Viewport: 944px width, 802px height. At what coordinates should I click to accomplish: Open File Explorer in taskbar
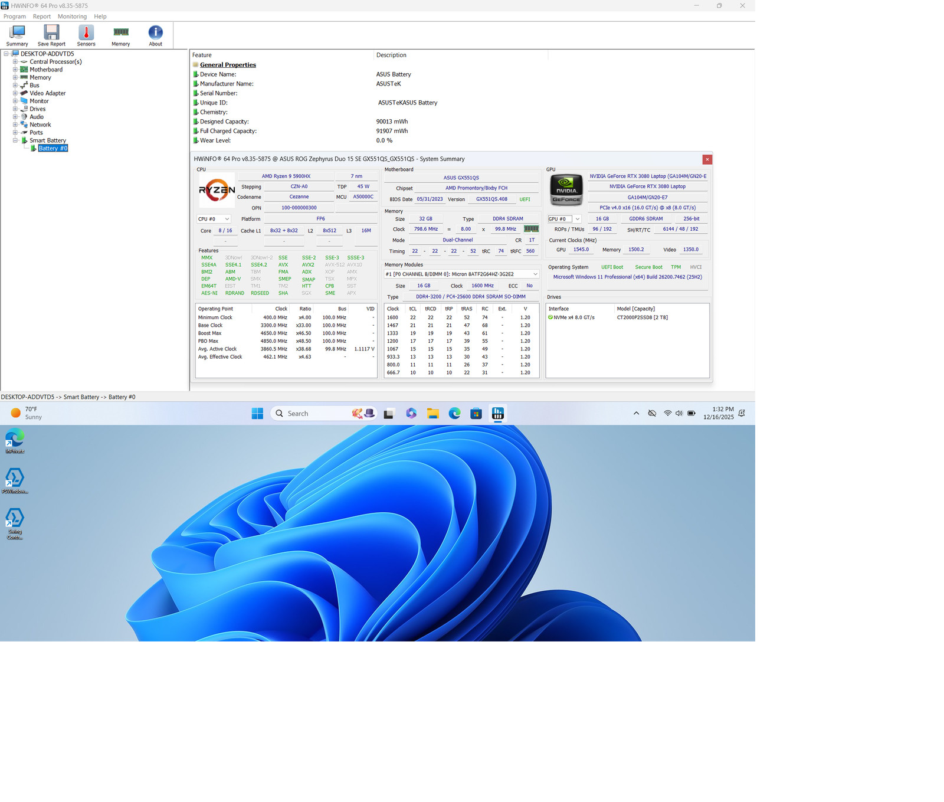pyautogui.click(x=432, y=414)
